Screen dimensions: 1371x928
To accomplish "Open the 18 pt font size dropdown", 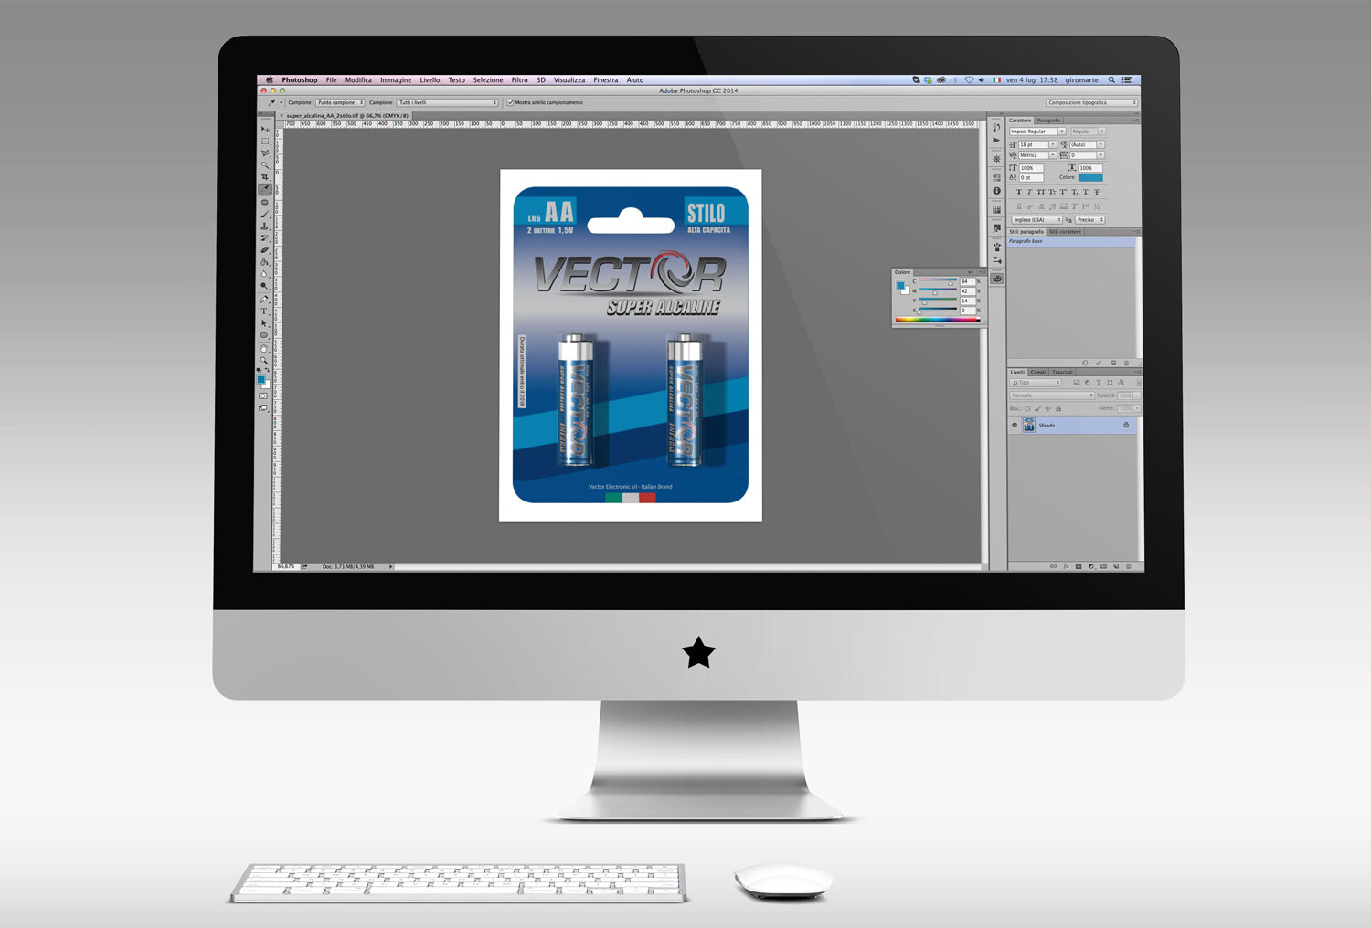I will pyautogui.click(x=1037, y=144).
